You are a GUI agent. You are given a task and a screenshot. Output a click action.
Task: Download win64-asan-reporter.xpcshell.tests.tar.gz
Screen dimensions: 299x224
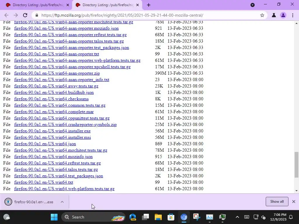[x=72, y=67]
